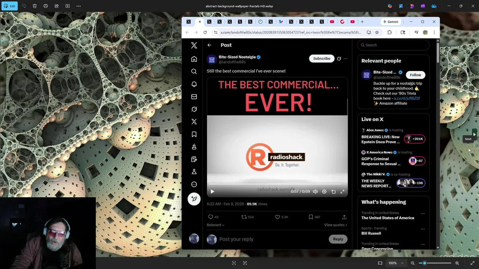Open the X Home icon in sidebar
Screen dimensions: 479x269
click(194, 59)
